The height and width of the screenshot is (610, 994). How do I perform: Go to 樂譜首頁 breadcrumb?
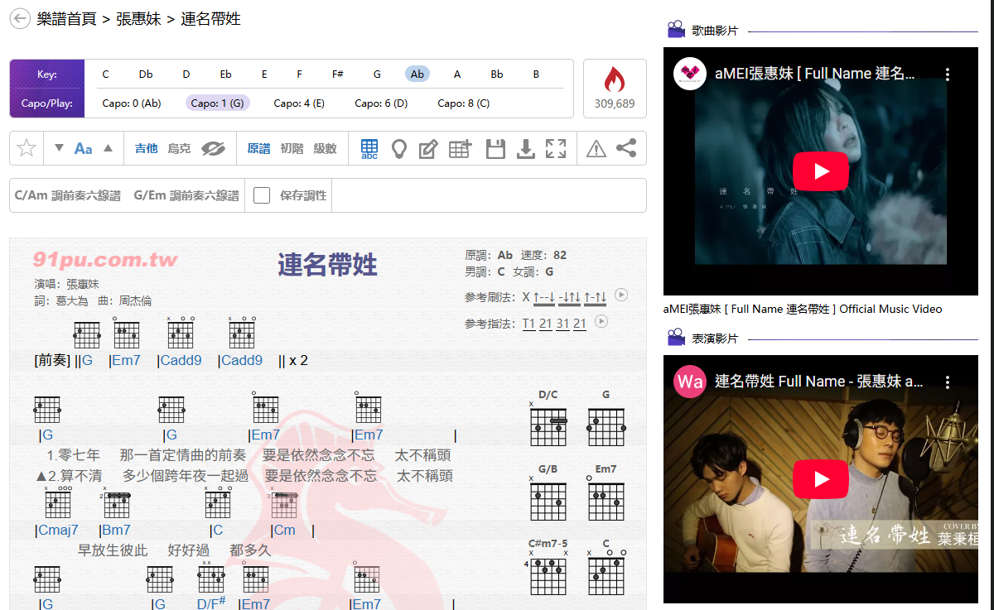tap(66, 18)
